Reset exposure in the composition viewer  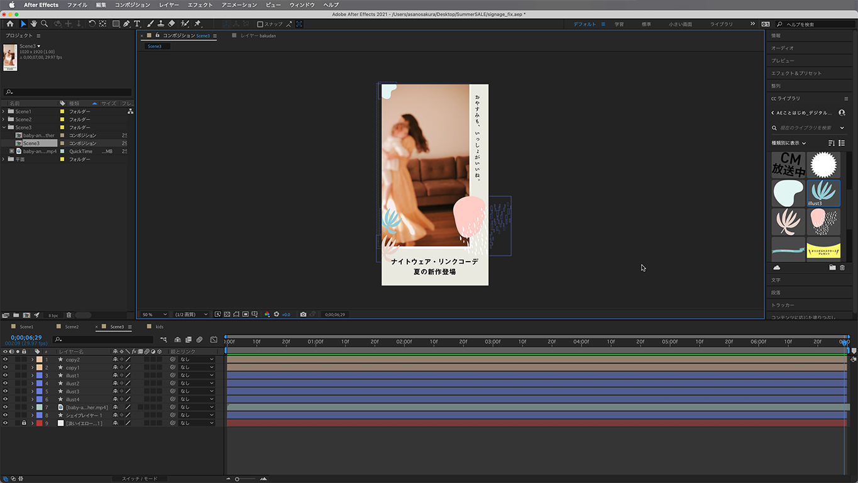[277, 314]
